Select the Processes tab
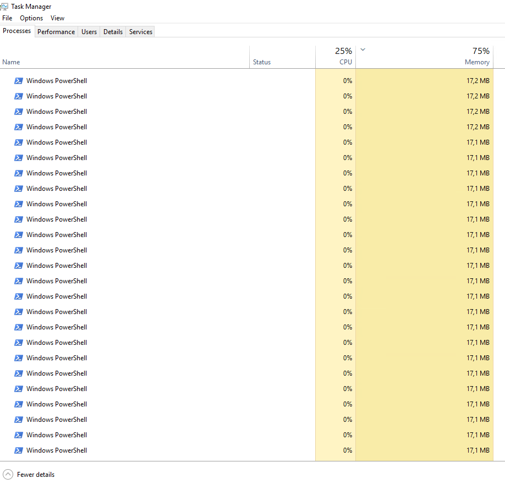Viewport: 505px width, 484px height. tap(17, 31)
